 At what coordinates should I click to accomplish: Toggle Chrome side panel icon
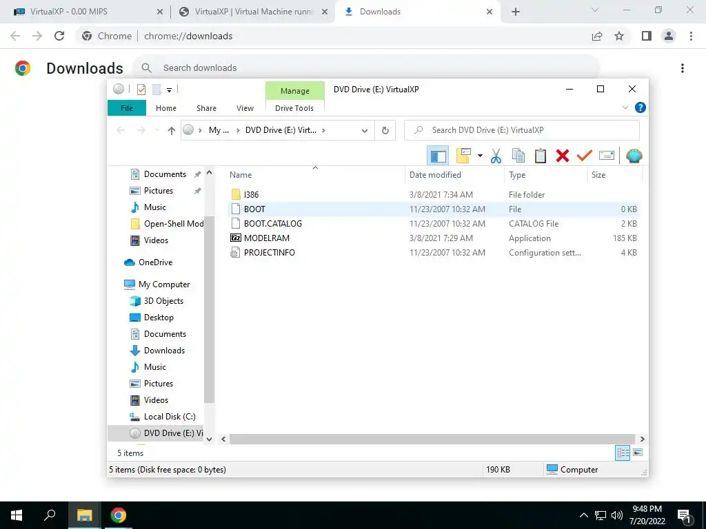click(647, 36)
